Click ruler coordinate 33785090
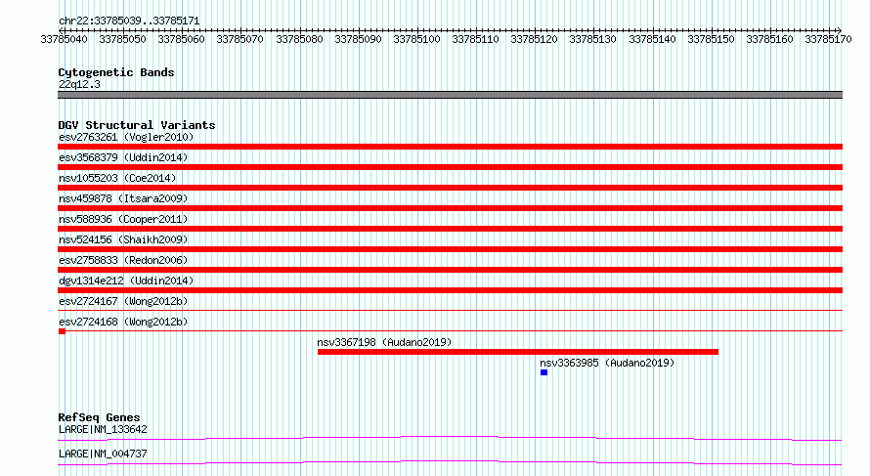This screenshot has height=476, width=870. 359,39
